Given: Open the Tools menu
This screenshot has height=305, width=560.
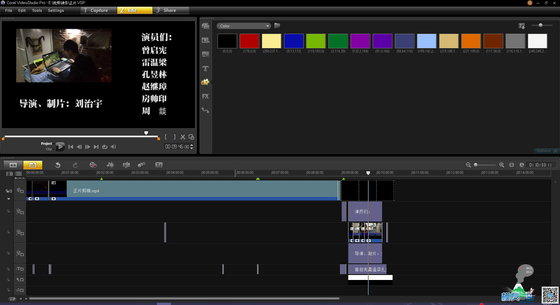Looking at the screenshot, I should tap(37, 10).
